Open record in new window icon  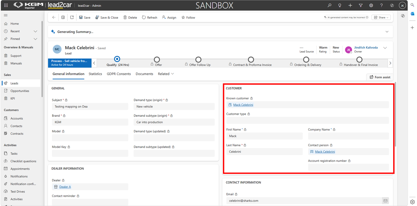72,17
